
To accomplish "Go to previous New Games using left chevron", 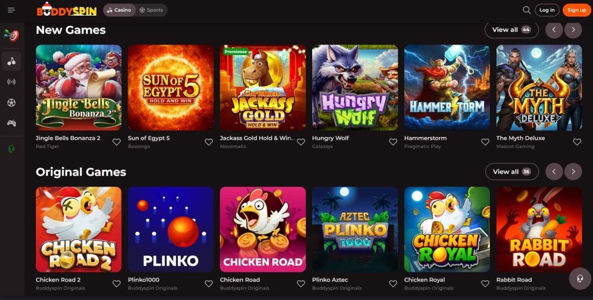I will pos(554,29).
